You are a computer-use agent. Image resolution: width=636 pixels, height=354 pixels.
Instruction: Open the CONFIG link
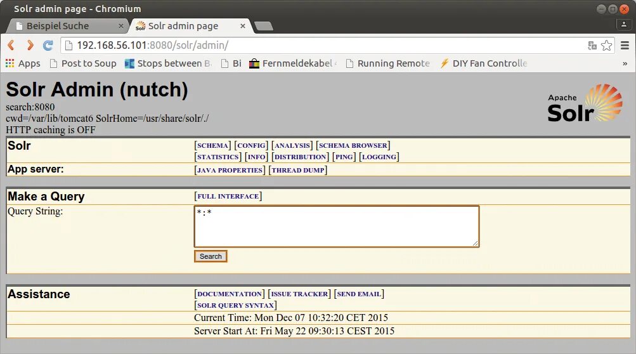point(252,145)
